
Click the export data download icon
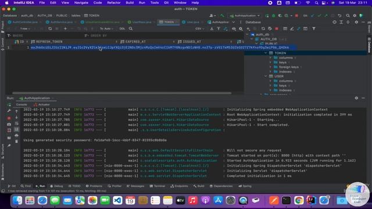[x=212, y=28]
